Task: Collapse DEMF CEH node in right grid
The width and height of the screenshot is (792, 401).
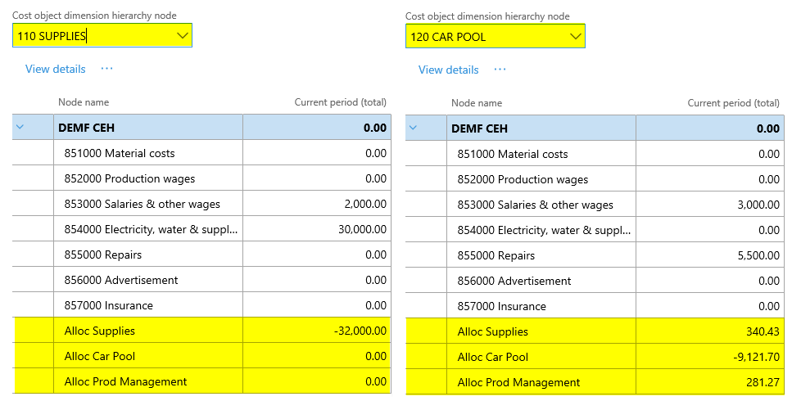Action: tap(414, 128)
